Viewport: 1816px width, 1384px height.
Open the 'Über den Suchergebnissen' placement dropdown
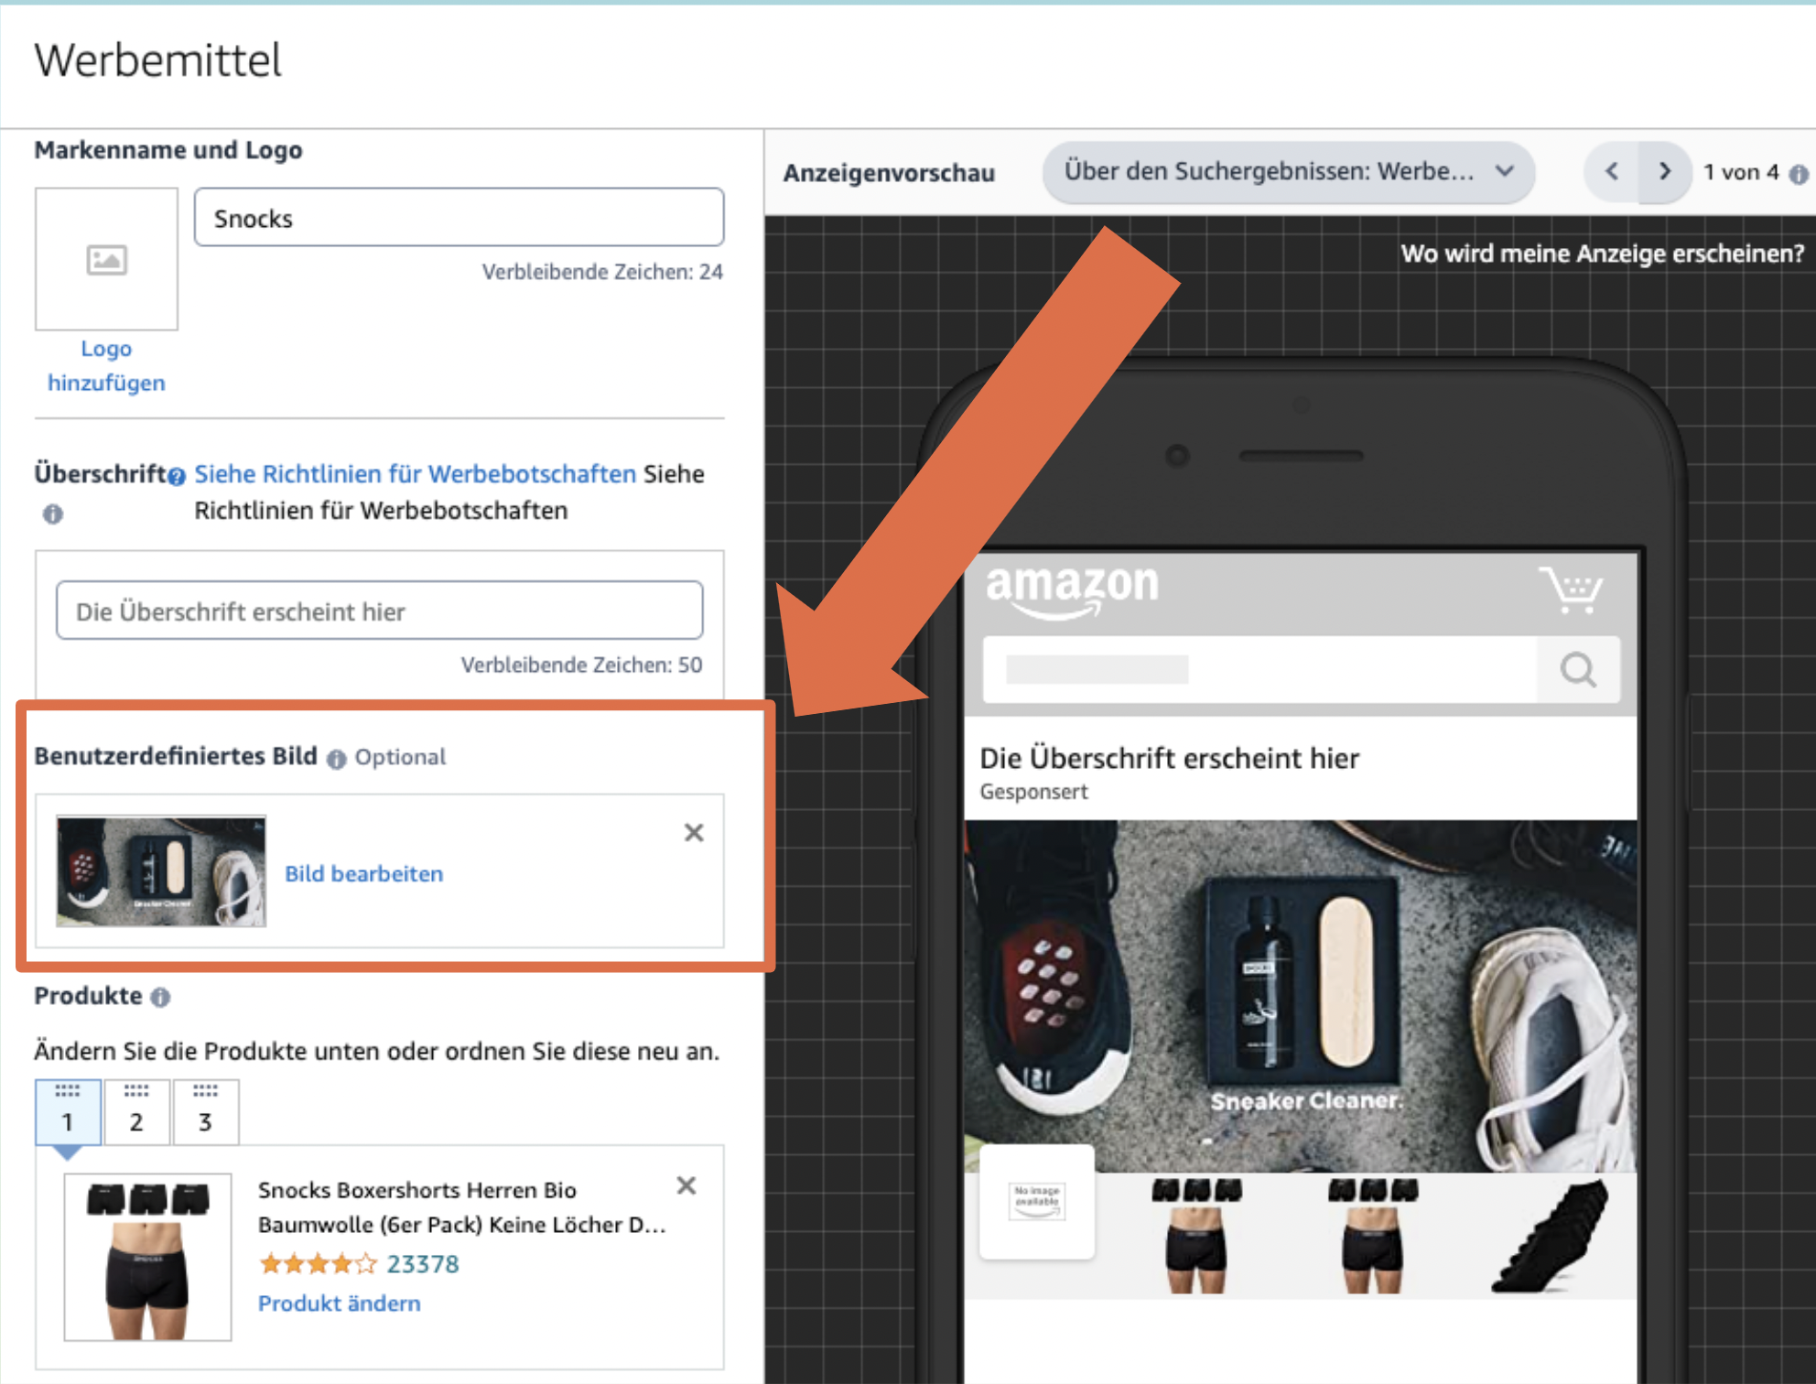coord(1288,172)
